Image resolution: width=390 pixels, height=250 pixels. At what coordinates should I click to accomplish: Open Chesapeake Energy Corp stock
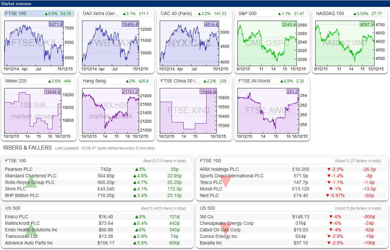click(227, 223)
